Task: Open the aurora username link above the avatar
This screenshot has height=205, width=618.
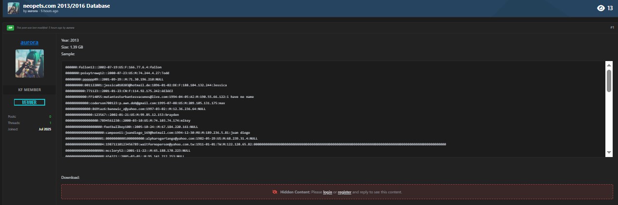Action: coord(30,42)
